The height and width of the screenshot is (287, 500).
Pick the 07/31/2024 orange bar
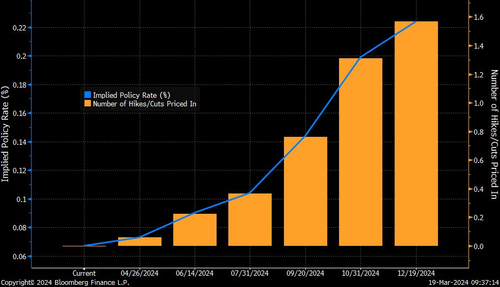point(250,220)
